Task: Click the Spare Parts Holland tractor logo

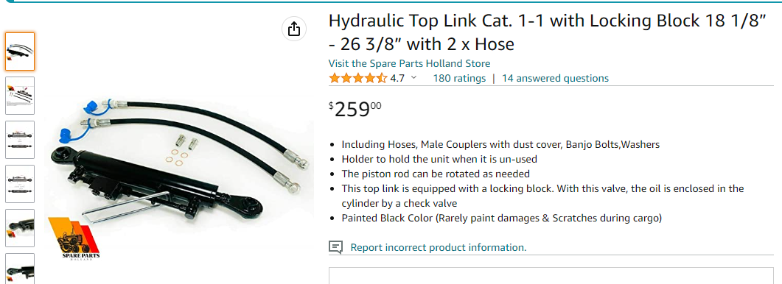Action: click(74, 239)
